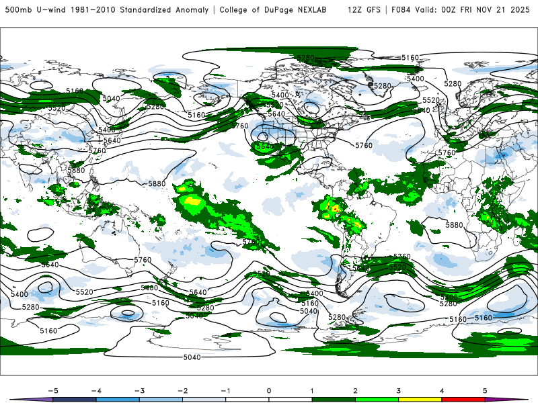Click the colorbar tick label "-2"
The width and height of the screenshot is (538, 403).
[x=182, y=391]
